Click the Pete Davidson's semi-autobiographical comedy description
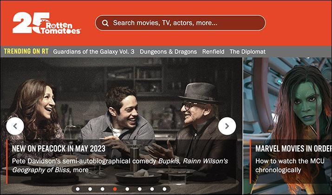The image size is (332, 195). 120,166
